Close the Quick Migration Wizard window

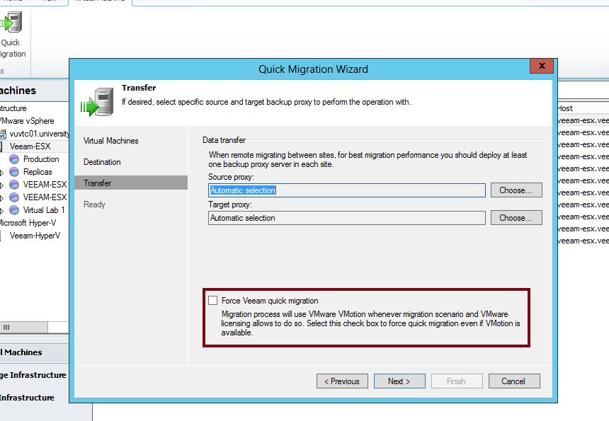tap(542, 66)
